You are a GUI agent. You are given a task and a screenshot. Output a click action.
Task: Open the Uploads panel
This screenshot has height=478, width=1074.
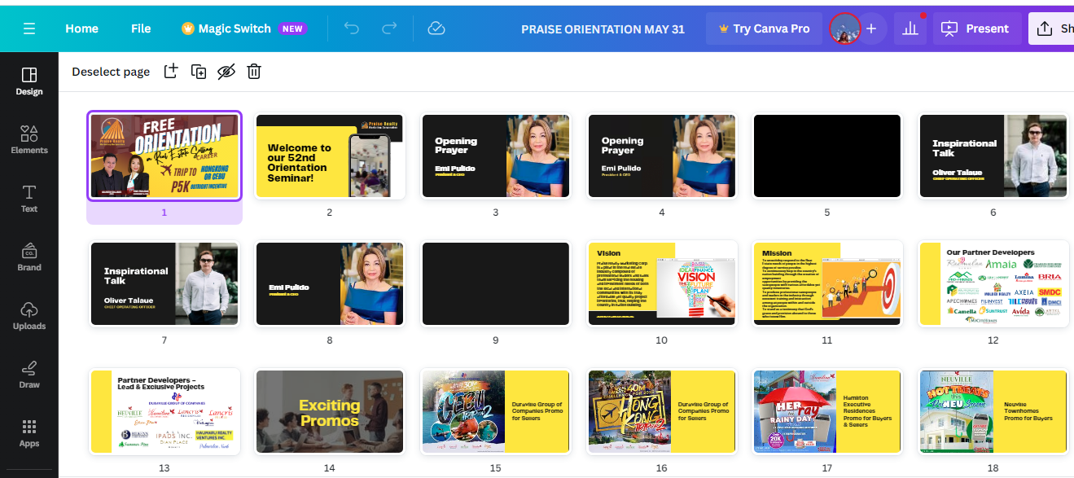(29, 316)
